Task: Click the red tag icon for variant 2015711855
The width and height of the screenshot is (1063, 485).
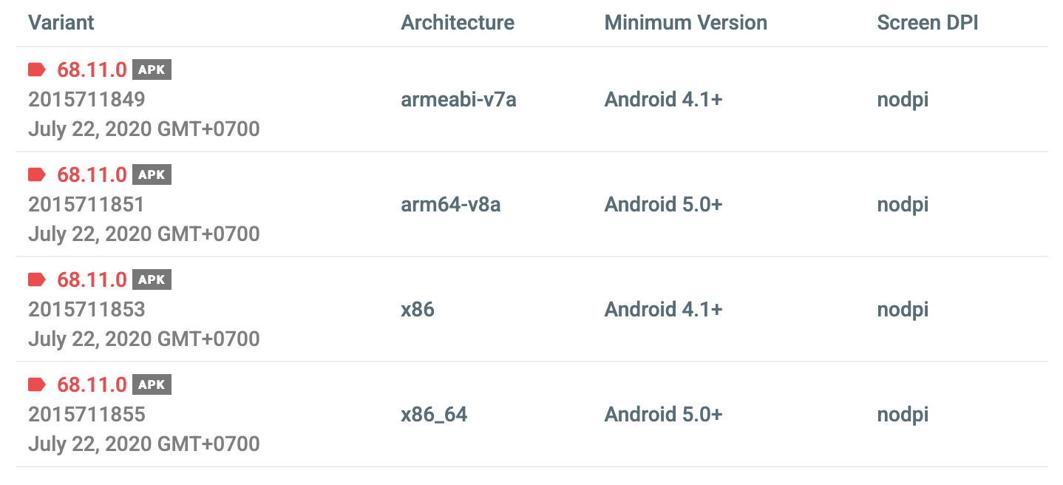Action: click(37, 384)
